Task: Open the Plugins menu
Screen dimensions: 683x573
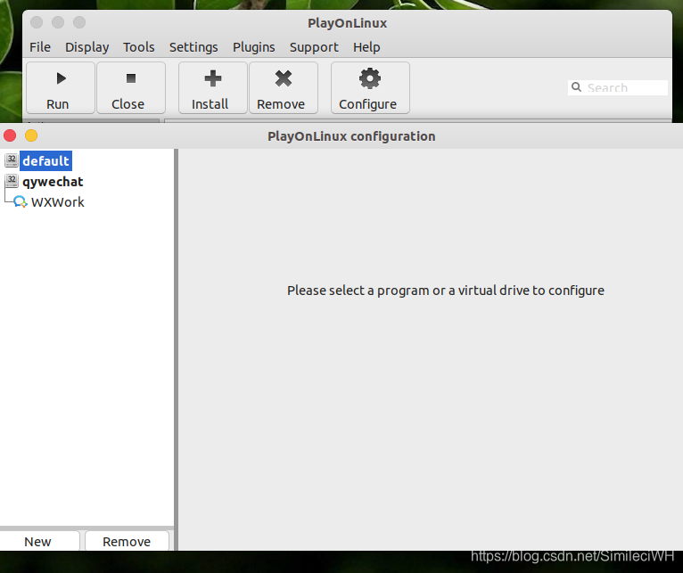Action: click(x=254, y=47)
